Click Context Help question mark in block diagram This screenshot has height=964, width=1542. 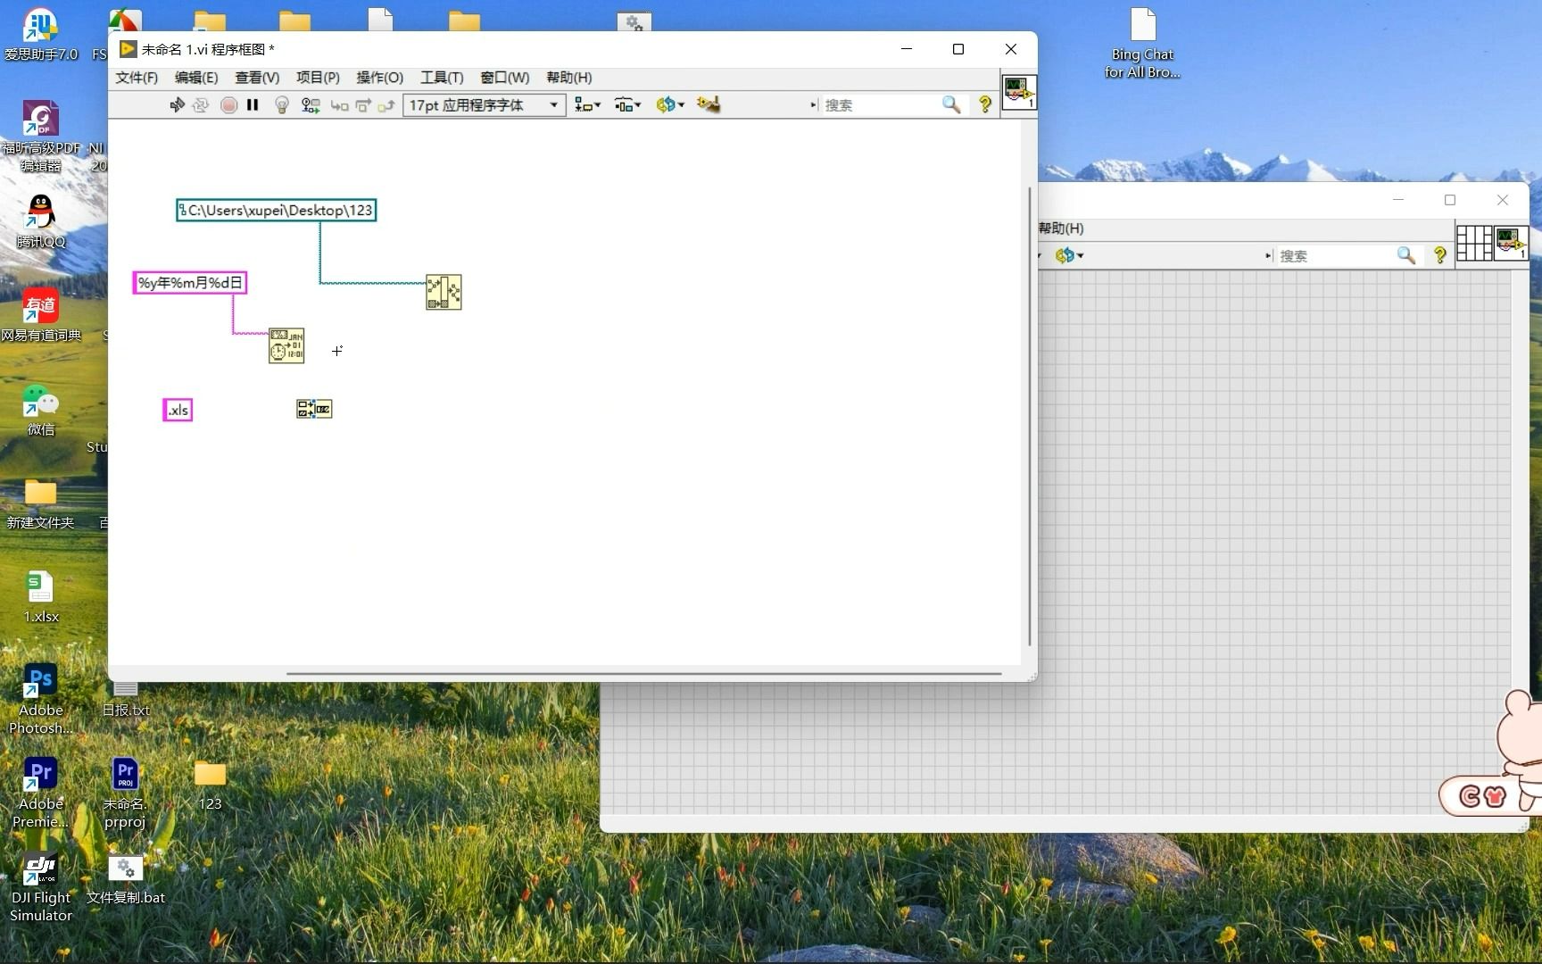[985, 104]
